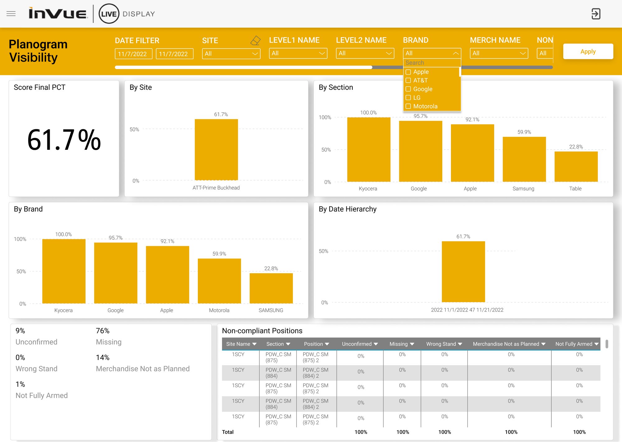This screenshot has width=622, height=442.
Task: Sort by Wrong Stand column arrow
Action: (460, 344)
